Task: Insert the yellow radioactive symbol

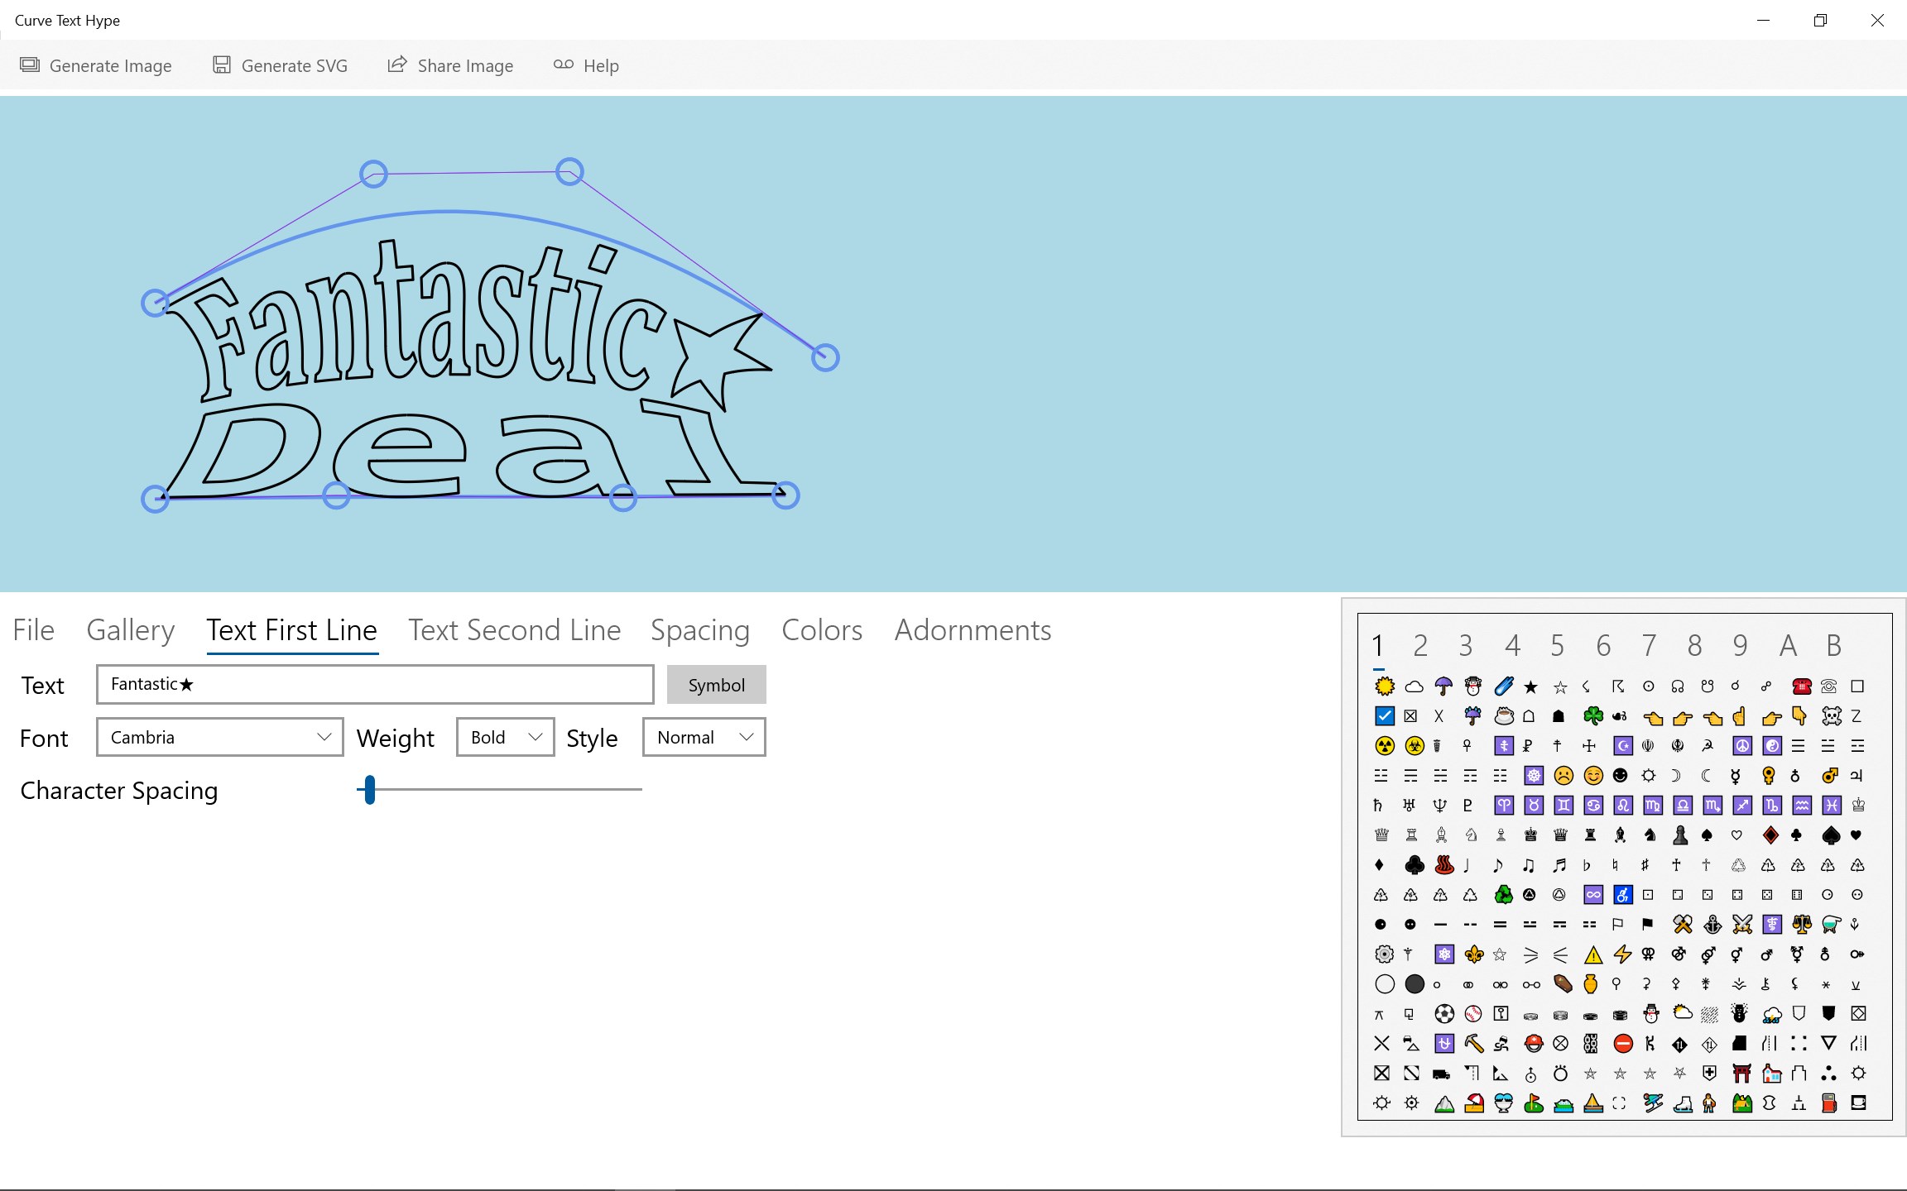Action: click(1384, 746)
